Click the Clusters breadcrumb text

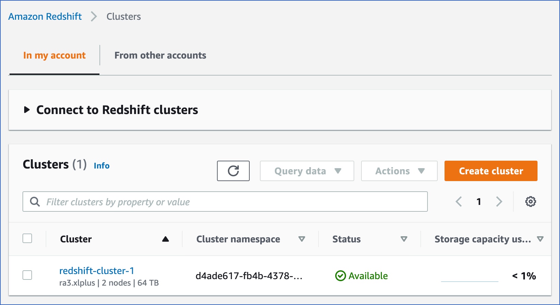point(124,16)
